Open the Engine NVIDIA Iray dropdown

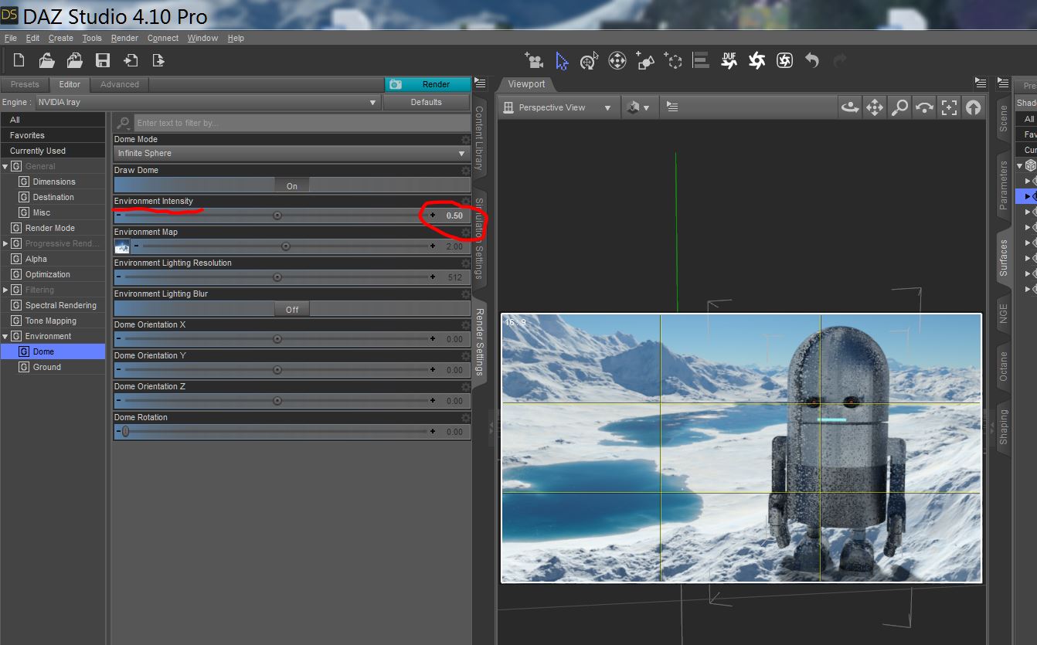[x=209, y=102]
